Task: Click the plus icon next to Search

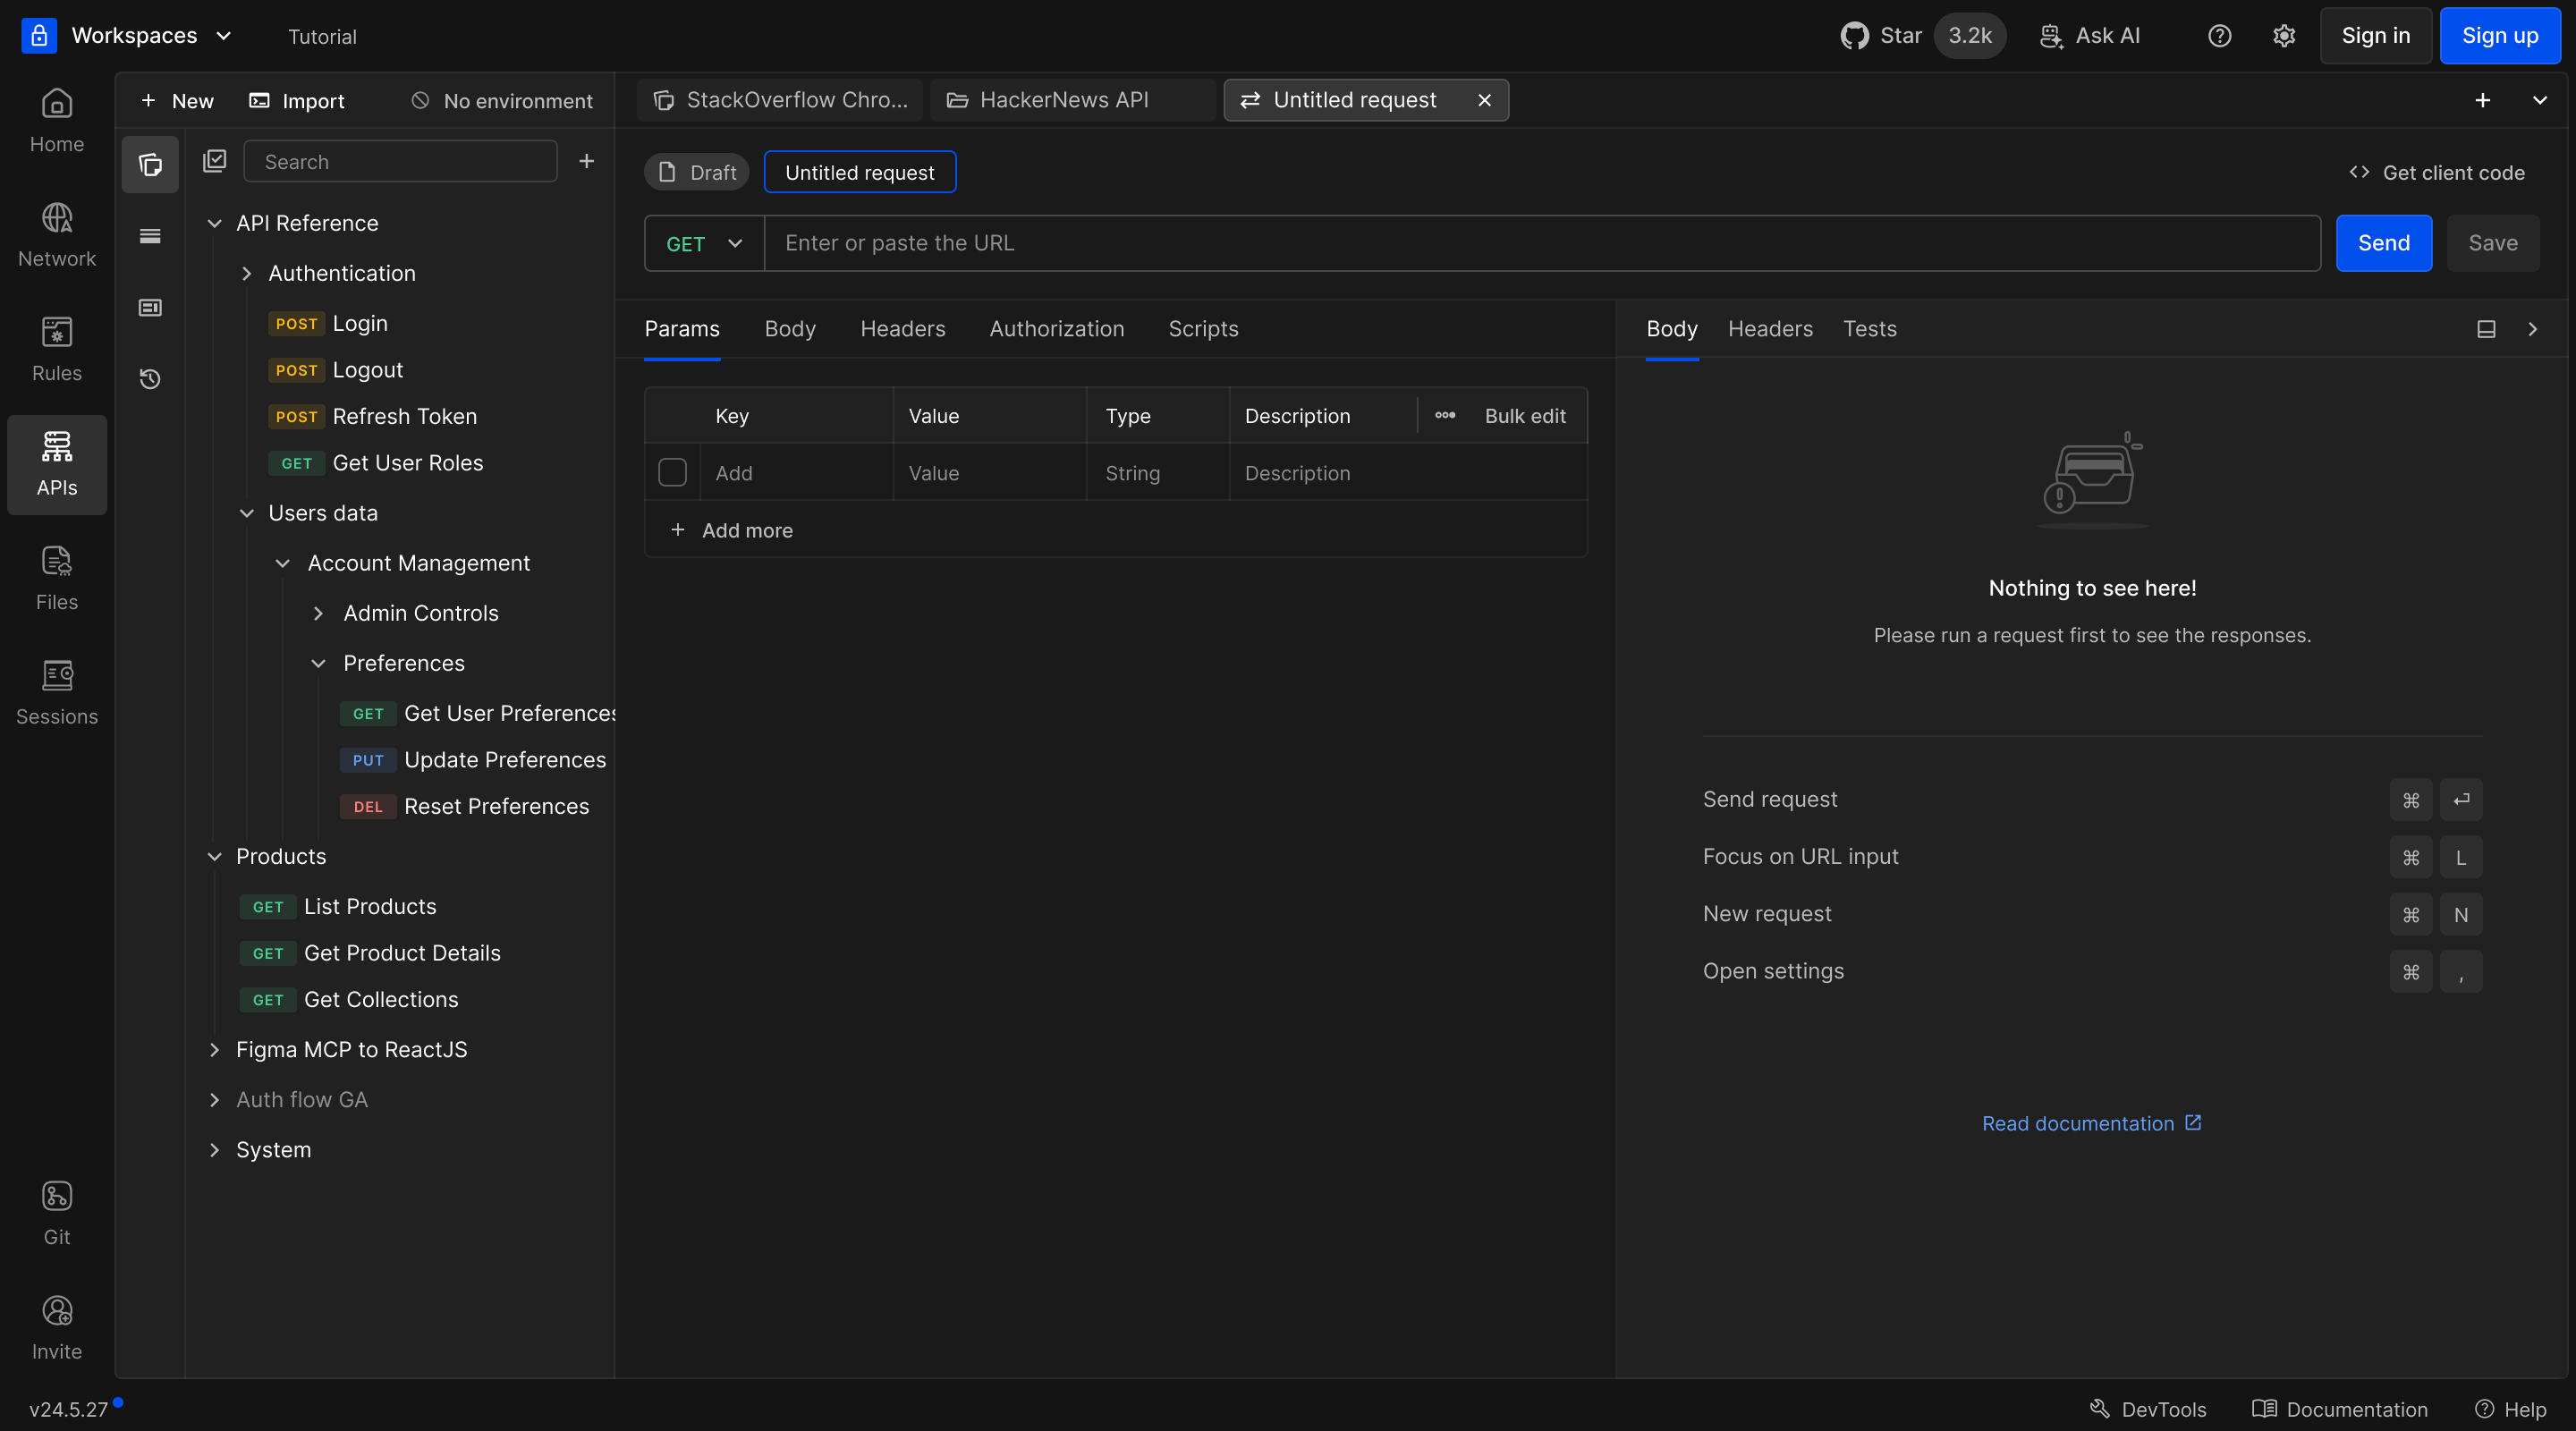Action: 587,161
